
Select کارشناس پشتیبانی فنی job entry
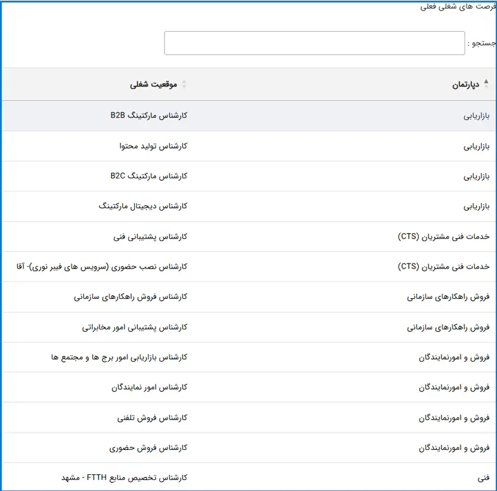click(150, 237)
